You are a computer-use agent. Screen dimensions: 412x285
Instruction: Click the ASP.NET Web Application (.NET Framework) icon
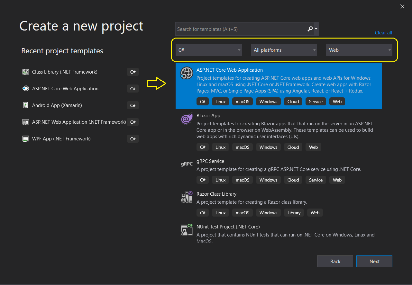coord(26,122)
